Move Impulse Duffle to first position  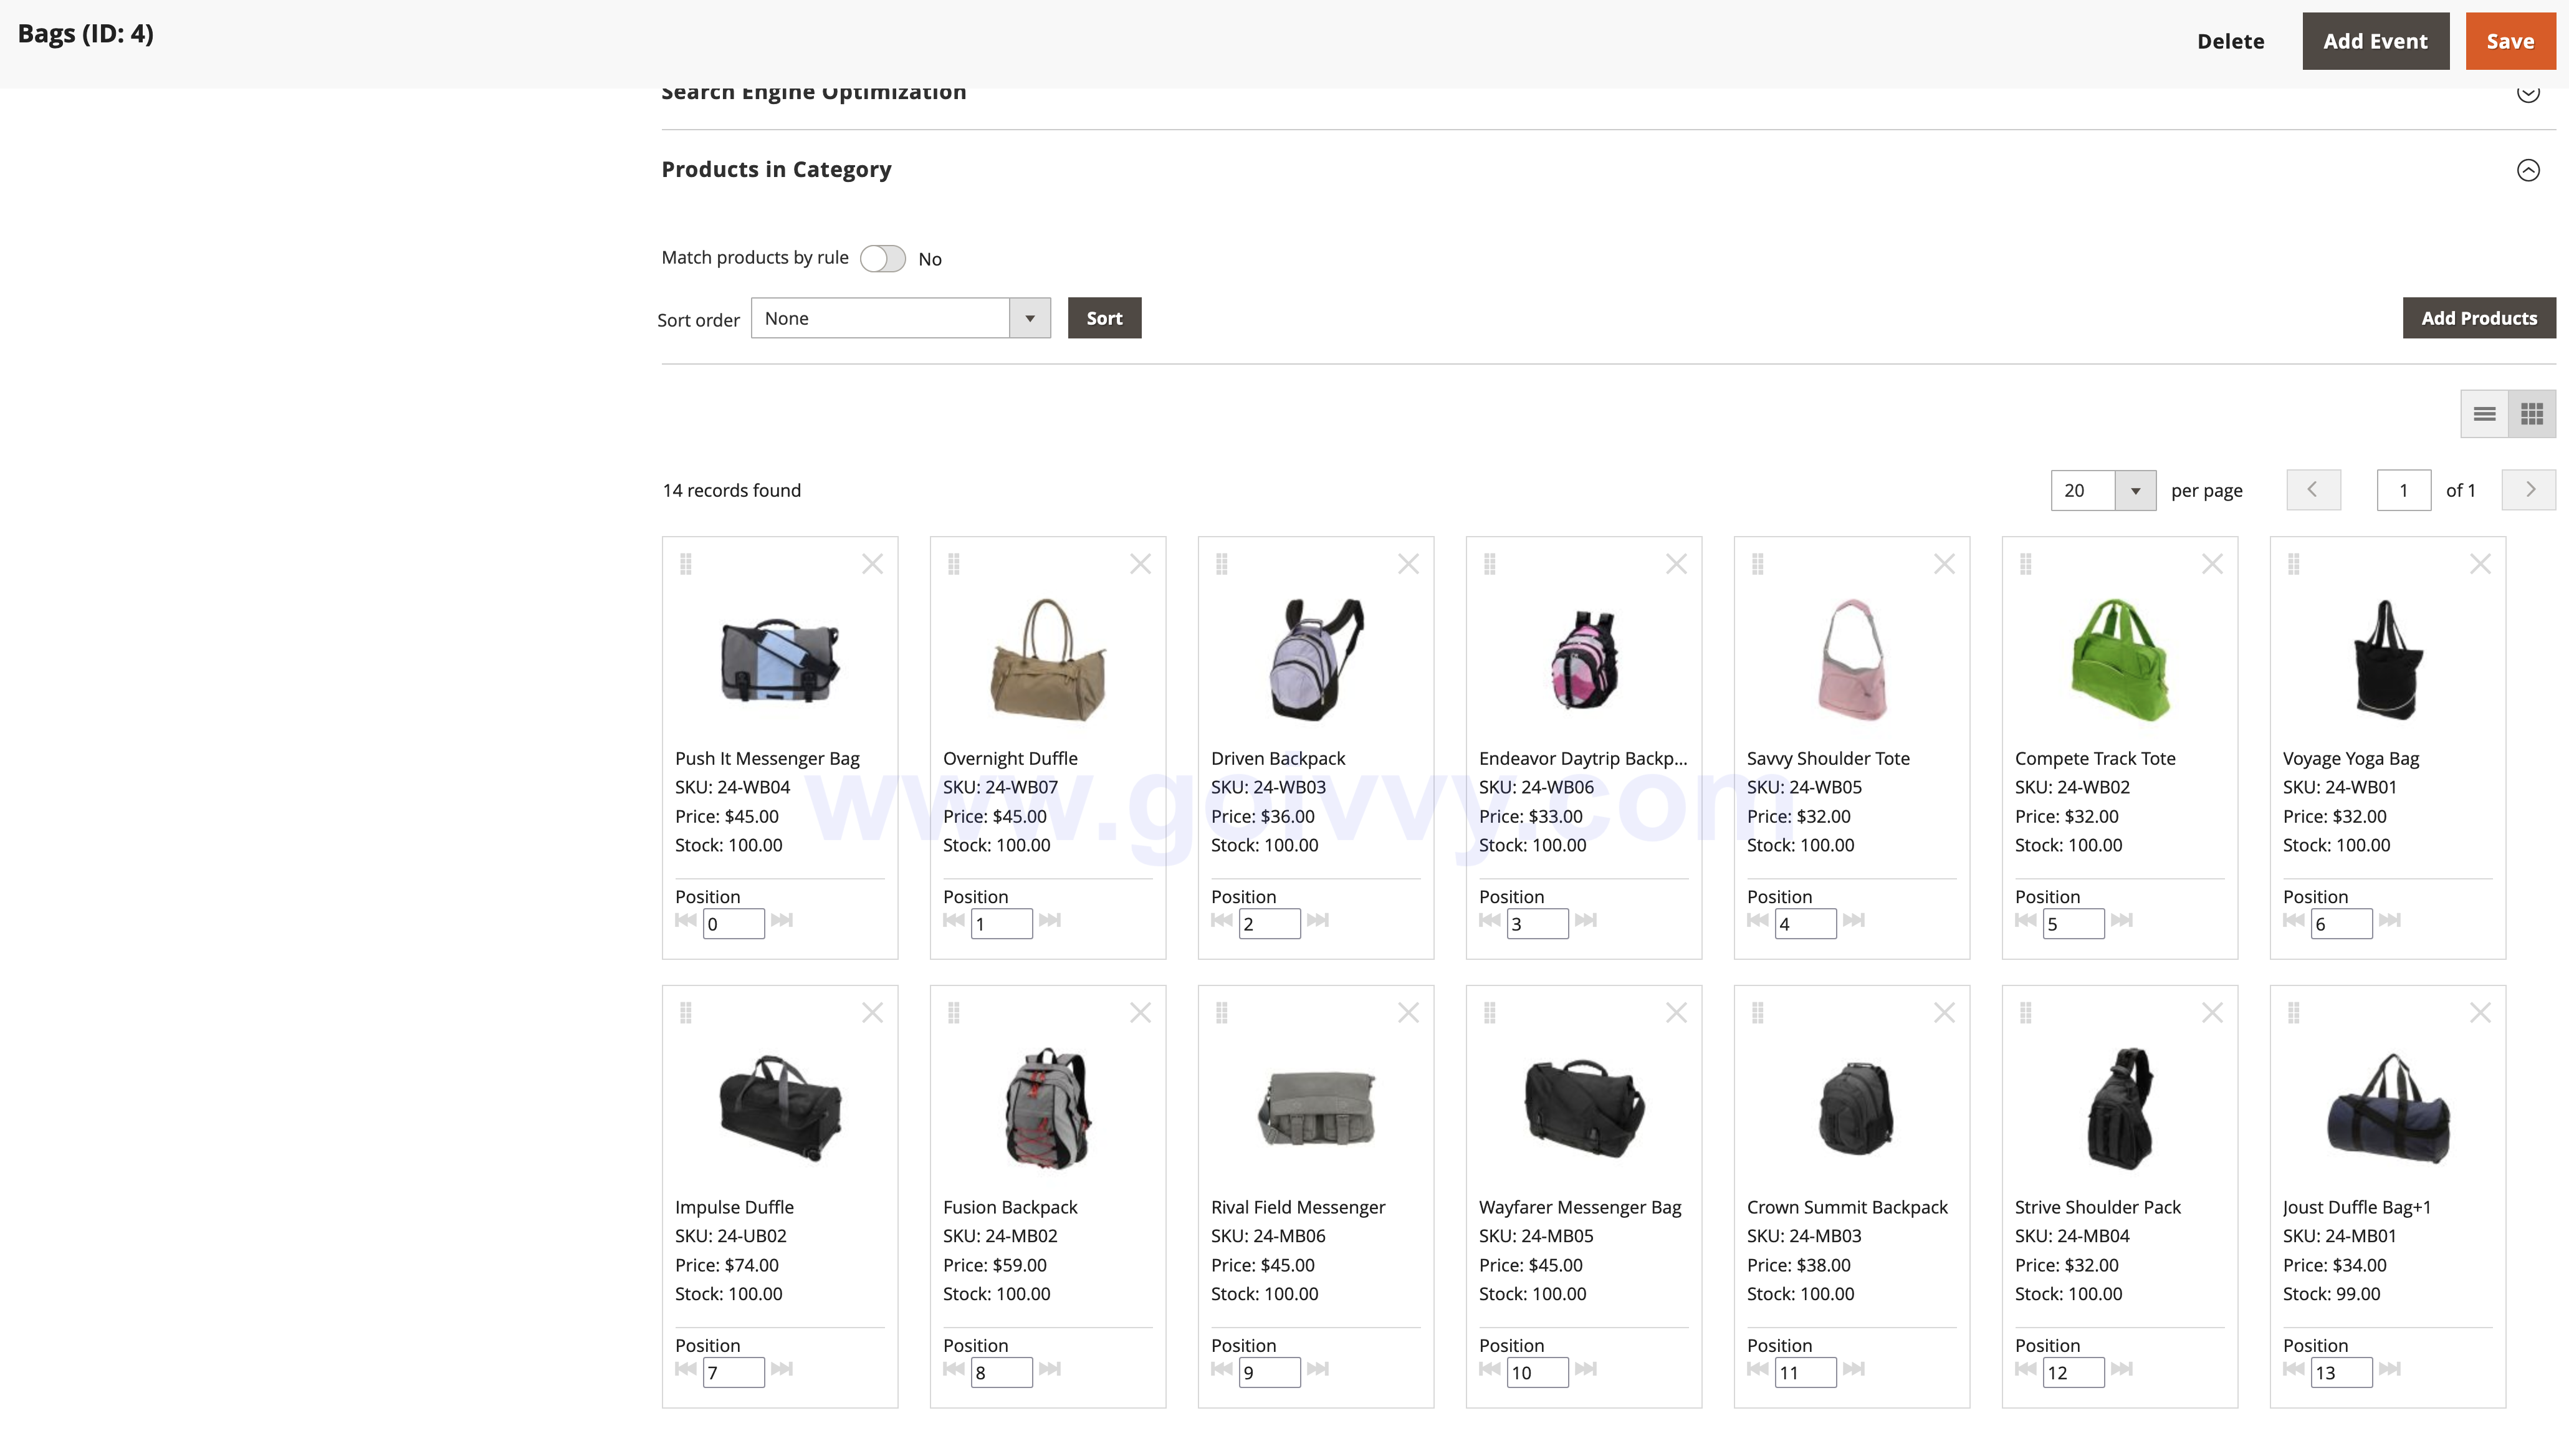(x=686, y=1371)
